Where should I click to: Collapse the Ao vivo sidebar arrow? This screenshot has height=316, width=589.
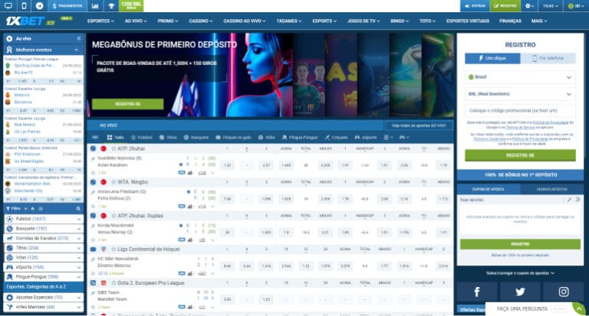coord(79,38)
